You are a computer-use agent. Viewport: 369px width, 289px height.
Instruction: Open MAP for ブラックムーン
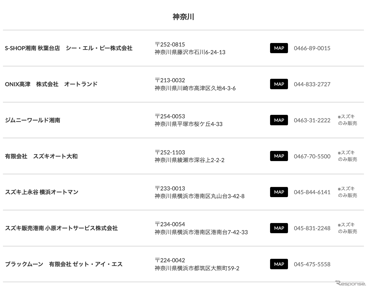279,264
